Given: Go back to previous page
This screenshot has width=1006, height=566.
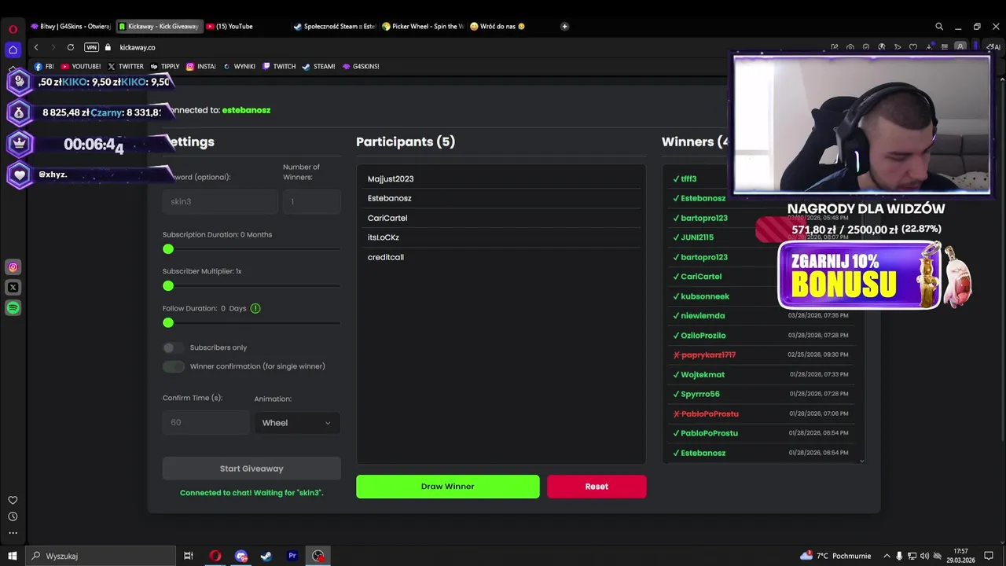Looking at the screenshot, I should point(36,47).
